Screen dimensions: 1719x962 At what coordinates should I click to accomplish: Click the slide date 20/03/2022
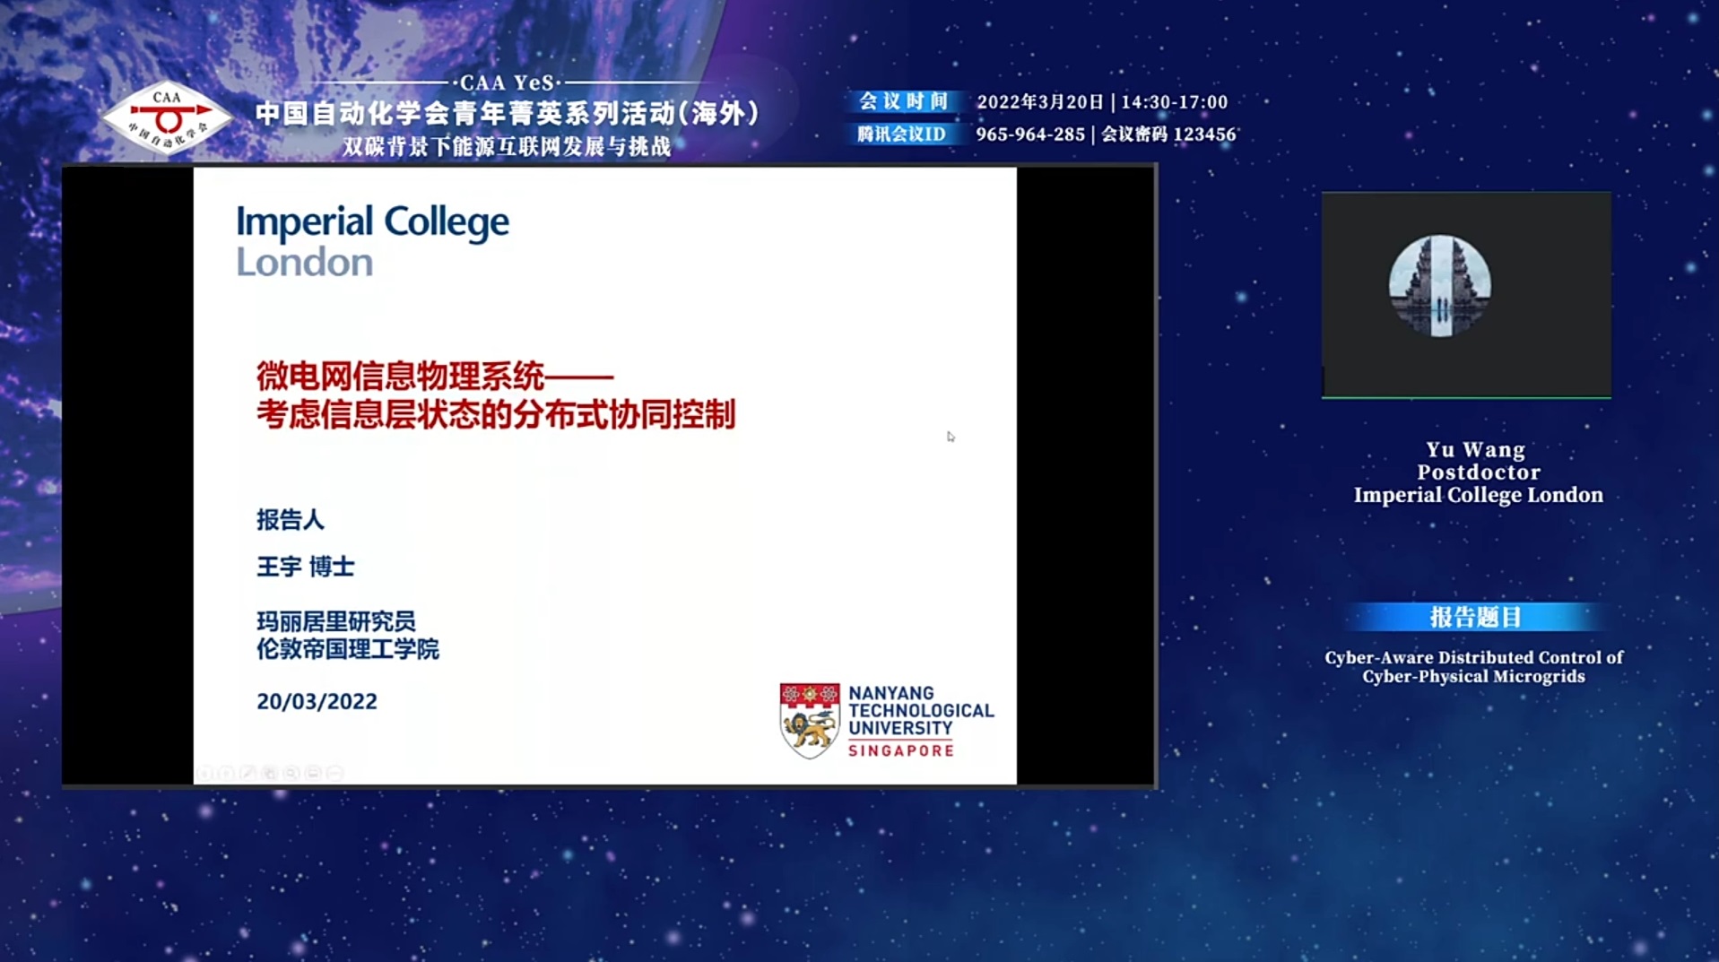(x=317, y=701)
